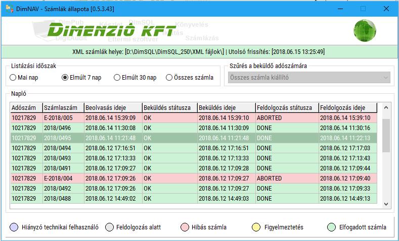Click the Feldolgozás ideje column header
Viewport: 399px width, 241px height.
click(348, 107)
